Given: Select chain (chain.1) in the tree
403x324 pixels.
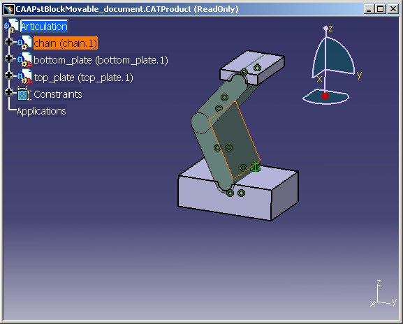Looking at the screenshot, I should pos(66,43).
